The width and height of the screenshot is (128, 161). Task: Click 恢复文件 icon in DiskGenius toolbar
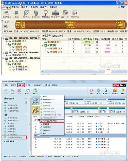(x=55, y=13)
